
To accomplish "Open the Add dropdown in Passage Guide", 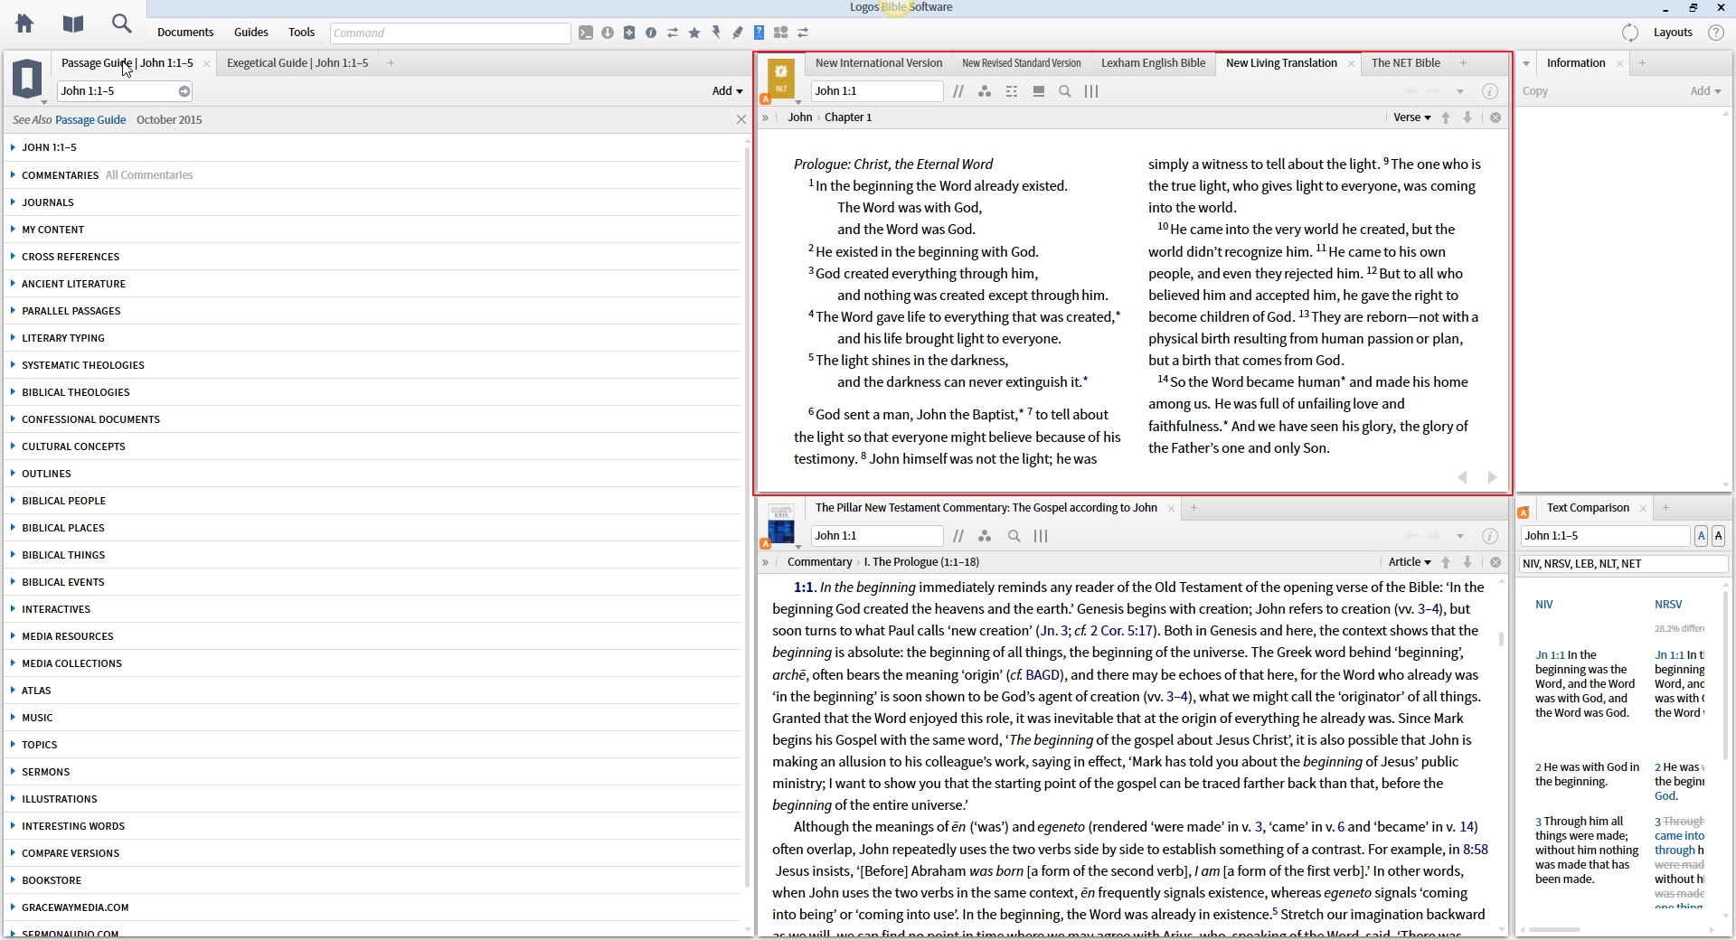I will tap(727, 91).
